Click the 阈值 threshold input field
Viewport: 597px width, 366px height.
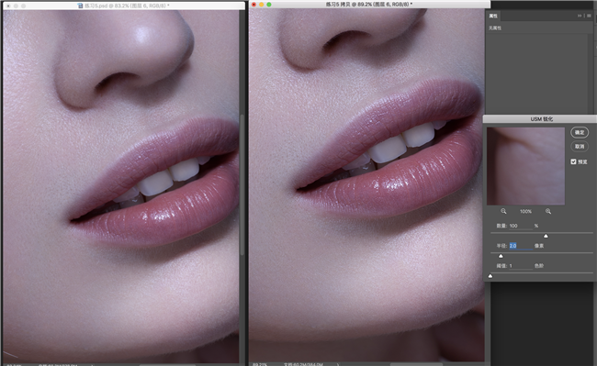(x=521, y=266)
